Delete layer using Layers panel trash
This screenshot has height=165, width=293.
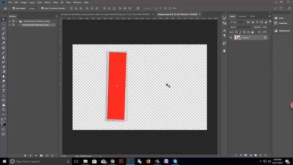tap(266, 155)
